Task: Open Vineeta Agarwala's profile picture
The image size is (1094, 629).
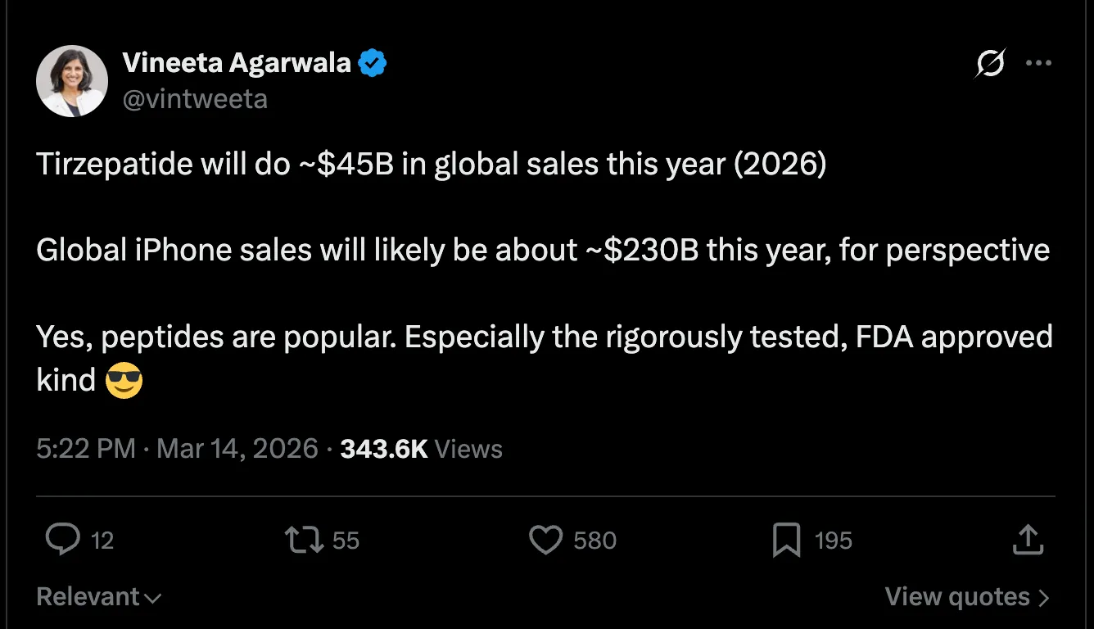Action: pos(72,80)
